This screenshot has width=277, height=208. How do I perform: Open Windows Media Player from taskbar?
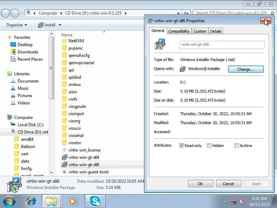click(73, 201)
